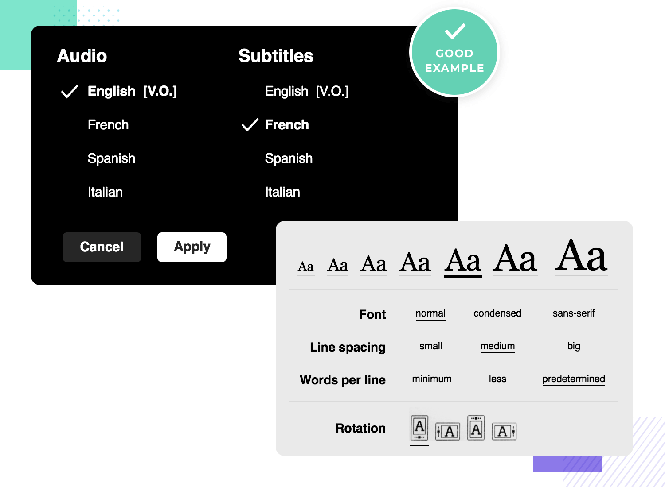The height and width of the screenshot is (487, 665).
Task: Select landscape rotation with buttons on right
Action: [504, 431]
